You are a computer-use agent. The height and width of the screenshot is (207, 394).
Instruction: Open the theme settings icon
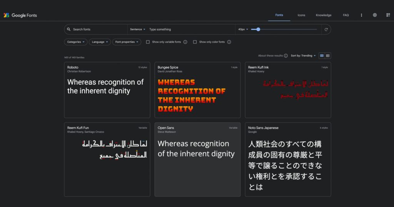(375, 15)
